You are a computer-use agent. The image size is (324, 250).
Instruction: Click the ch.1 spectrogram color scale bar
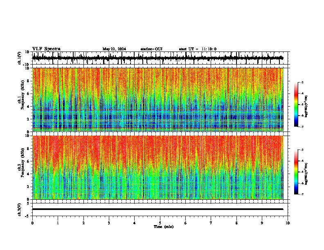(296, 105)
